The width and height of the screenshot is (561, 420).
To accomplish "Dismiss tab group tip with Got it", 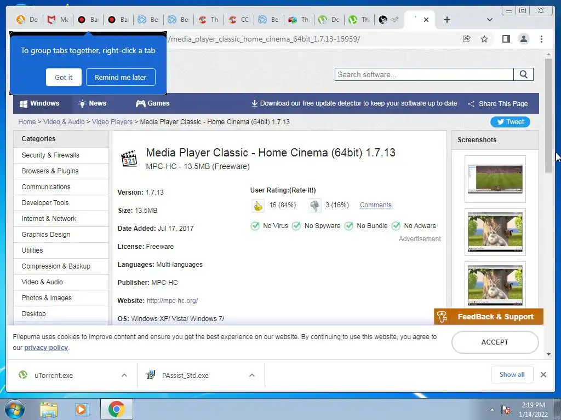I will (64, 77).
